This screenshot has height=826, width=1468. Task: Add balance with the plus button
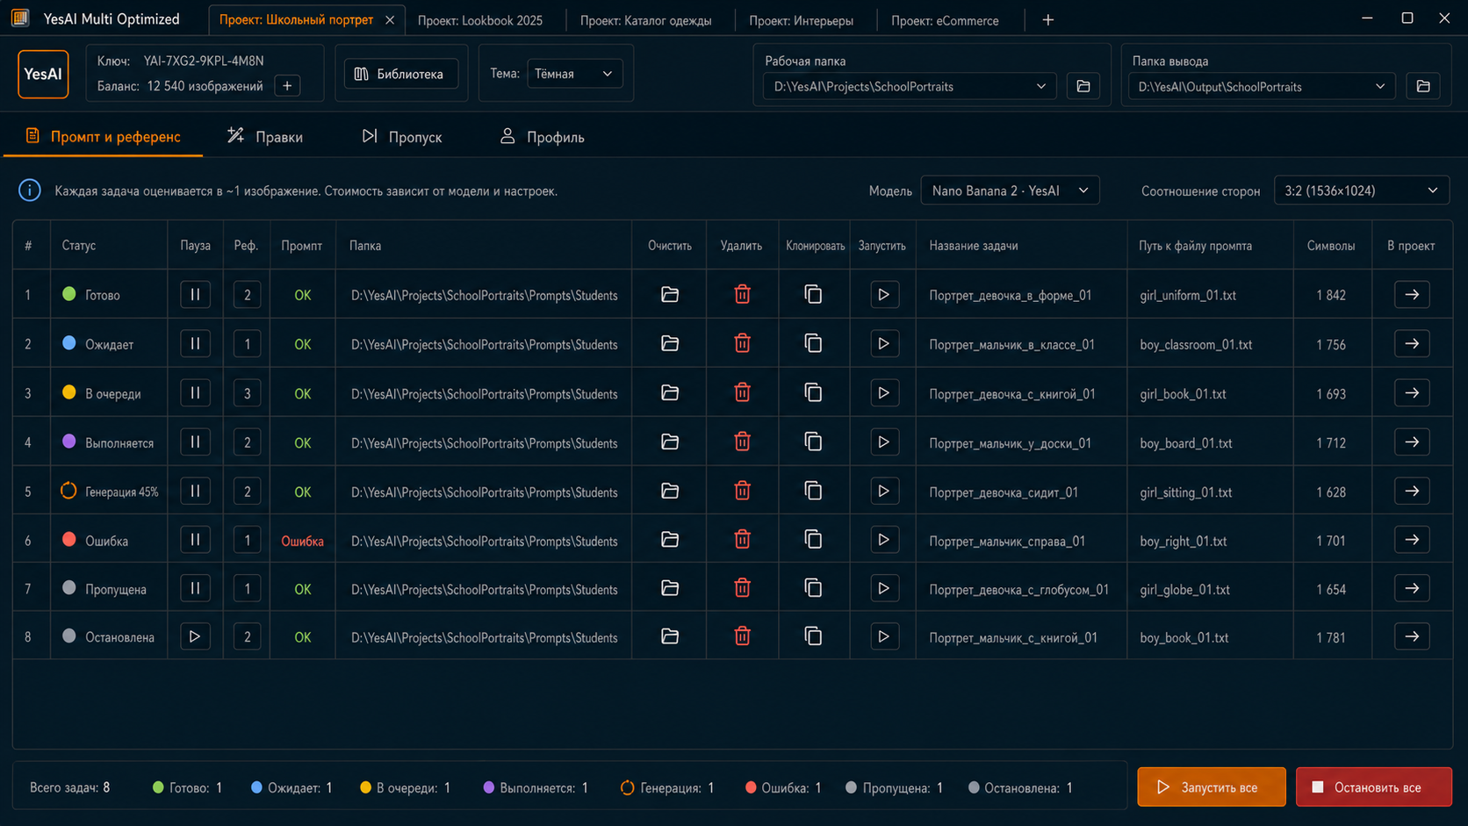[x=287, y=86]
